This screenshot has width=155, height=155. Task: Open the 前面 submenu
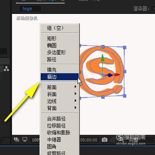point(60,87)
